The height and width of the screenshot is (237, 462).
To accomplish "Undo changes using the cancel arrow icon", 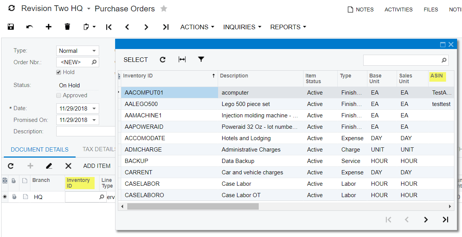I will (x=30, y=27).
